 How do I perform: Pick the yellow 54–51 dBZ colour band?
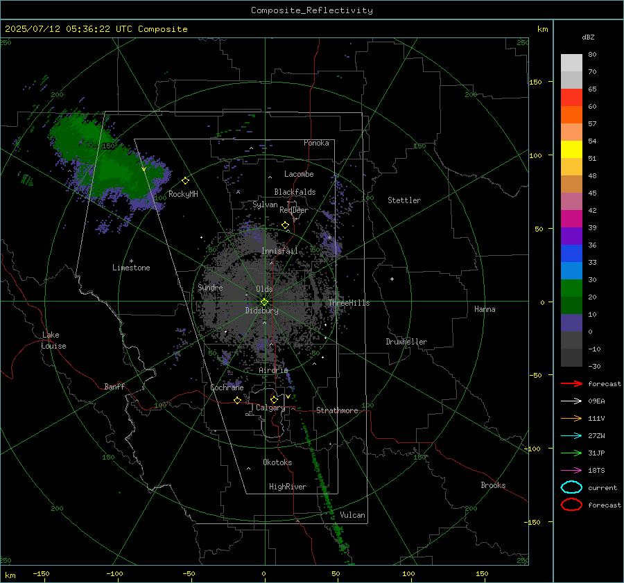coord(571,150)
